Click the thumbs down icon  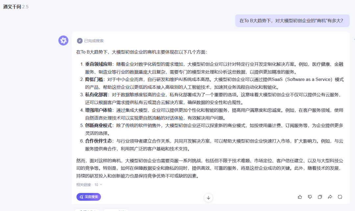coord(310,197)
